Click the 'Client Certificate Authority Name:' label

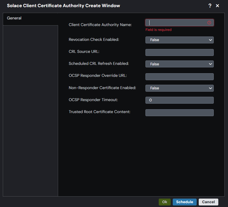100,25
